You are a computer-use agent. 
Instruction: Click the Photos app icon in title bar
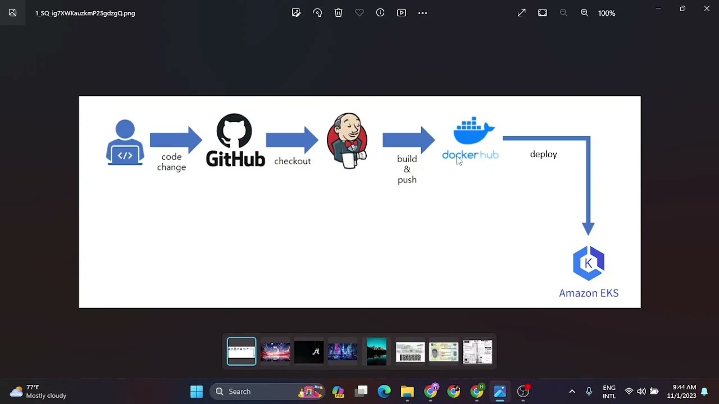click(12, 13)
